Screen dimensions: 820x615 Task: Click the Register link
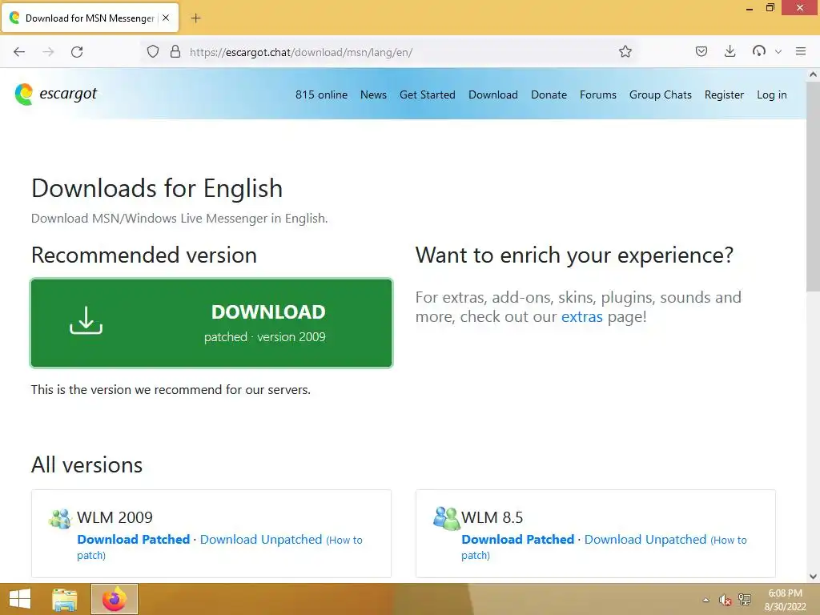point(724,94)
